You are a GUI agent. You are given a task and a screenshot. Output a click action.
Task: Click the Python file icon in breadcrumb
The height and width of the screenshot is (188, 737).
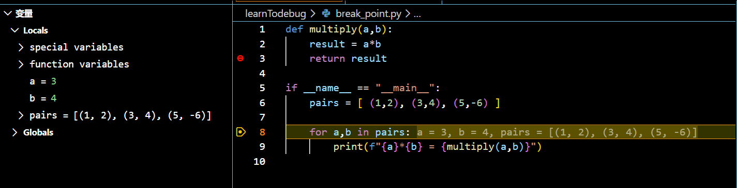click(x=326, y=14)
